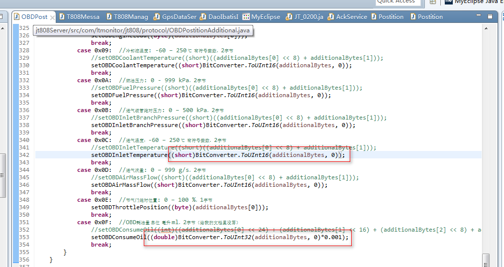Select the MyEclipse Java perspective button
Viewport: 504px width, 267px height.
click(473, 2)
